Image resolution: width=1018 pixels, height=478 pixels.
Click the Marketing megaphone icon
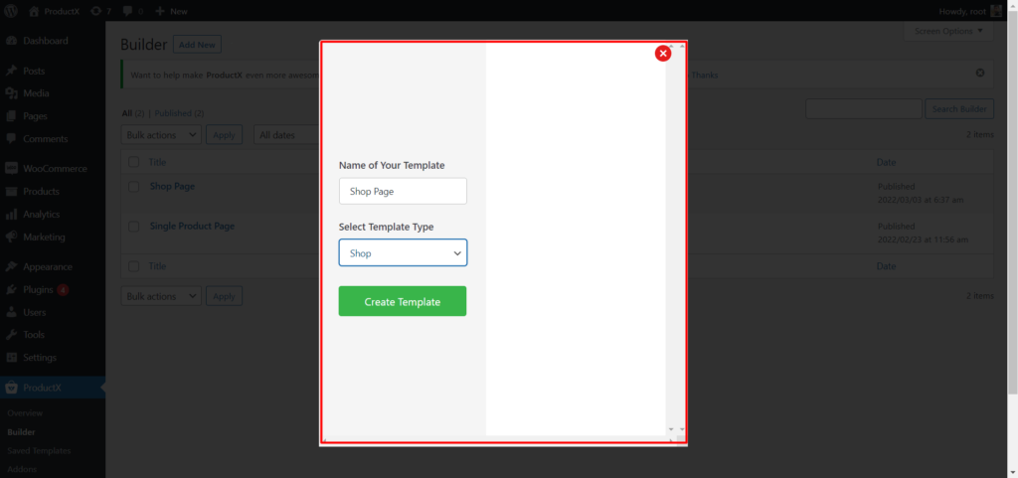(11, 237)
